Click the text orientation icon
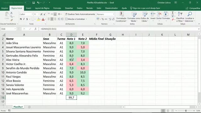201x113 pixels. (x=59, y=14)
